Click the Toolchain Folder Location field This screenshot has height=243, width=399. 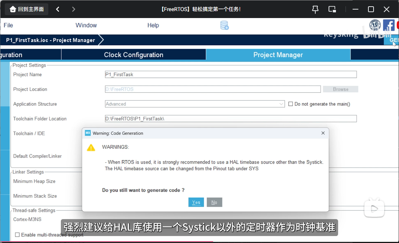tap(231, 119)
